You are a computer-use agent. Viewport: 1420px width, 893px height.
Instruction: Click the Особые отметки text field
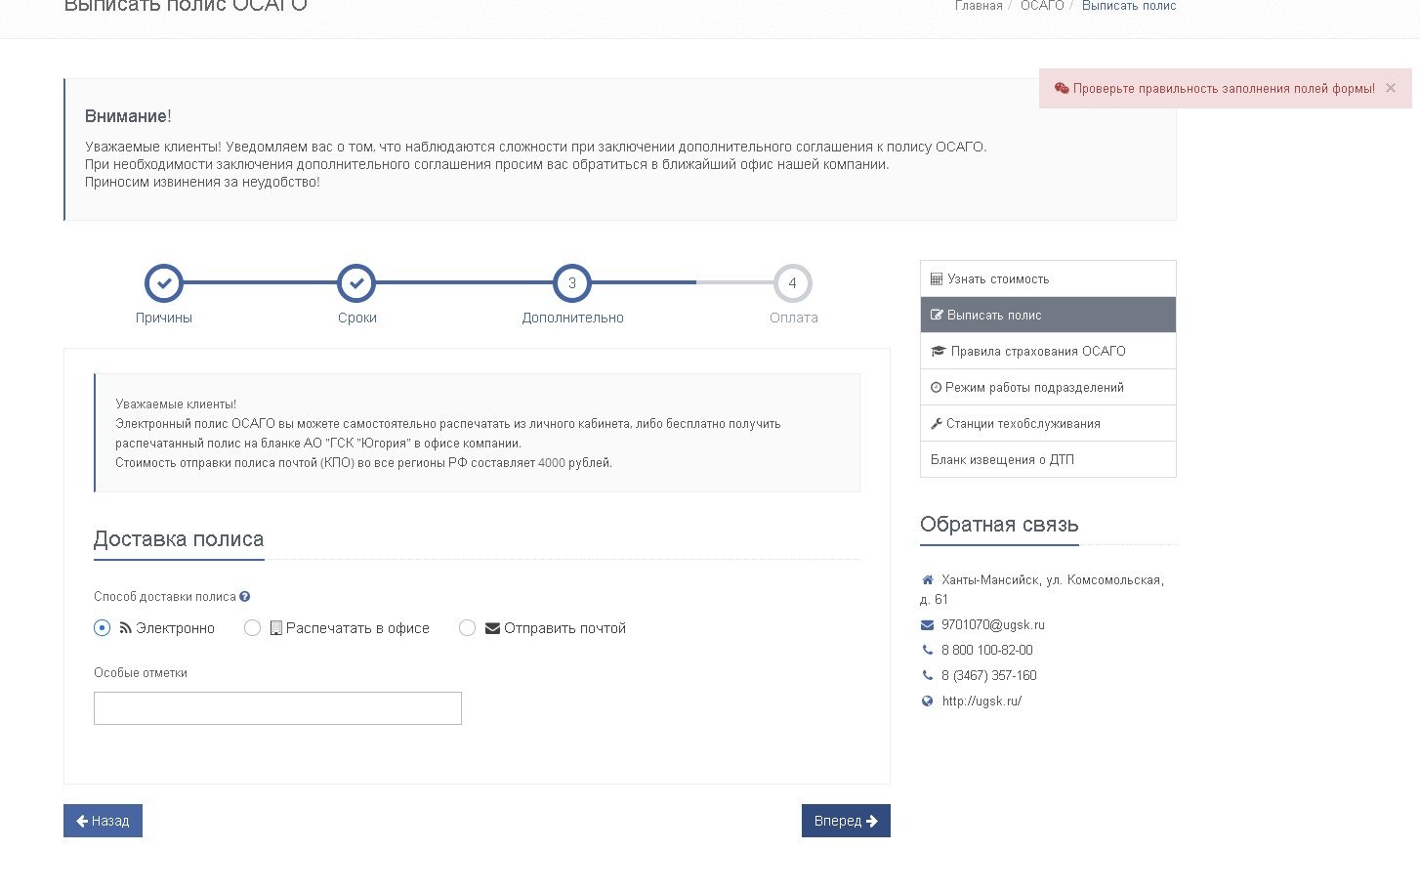tap(277, 708)
